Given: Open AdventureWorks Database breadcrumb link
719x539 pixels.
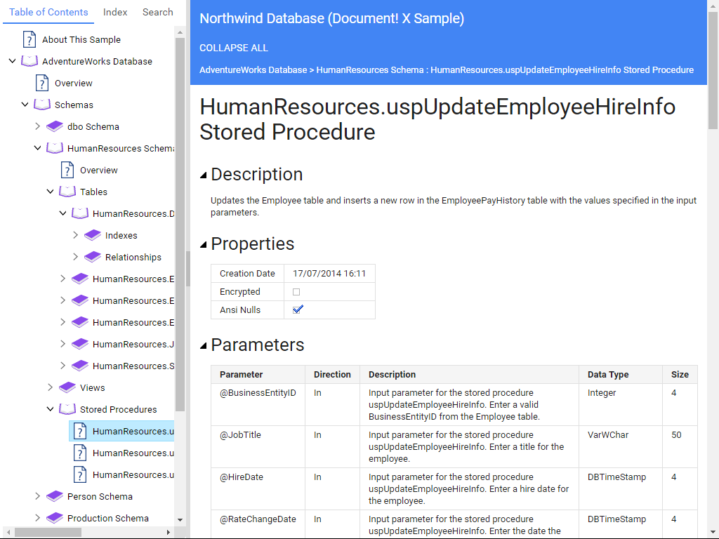Looking at the screenshot, I should coord(253,70).
